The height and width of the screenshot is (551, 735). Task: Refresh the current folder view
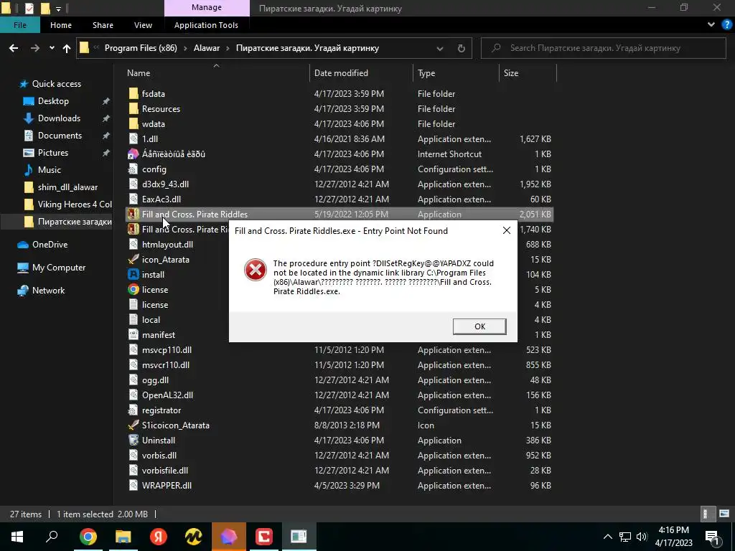(x=462, y=48)
